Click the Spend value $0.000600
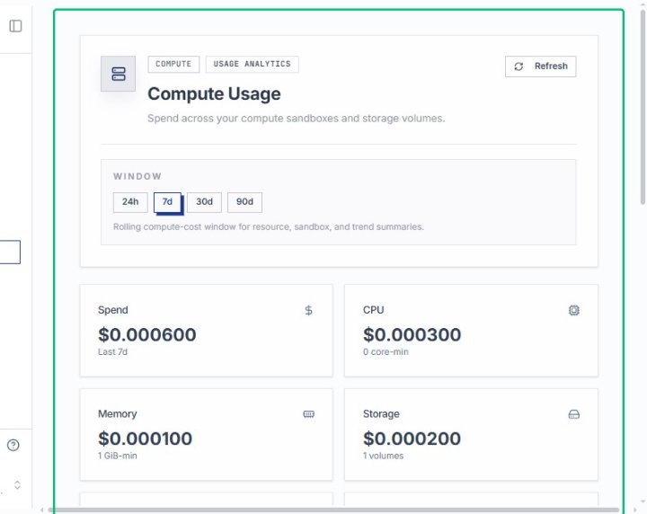This screenshot has height=514, width=647. click(x=147, y=334)
